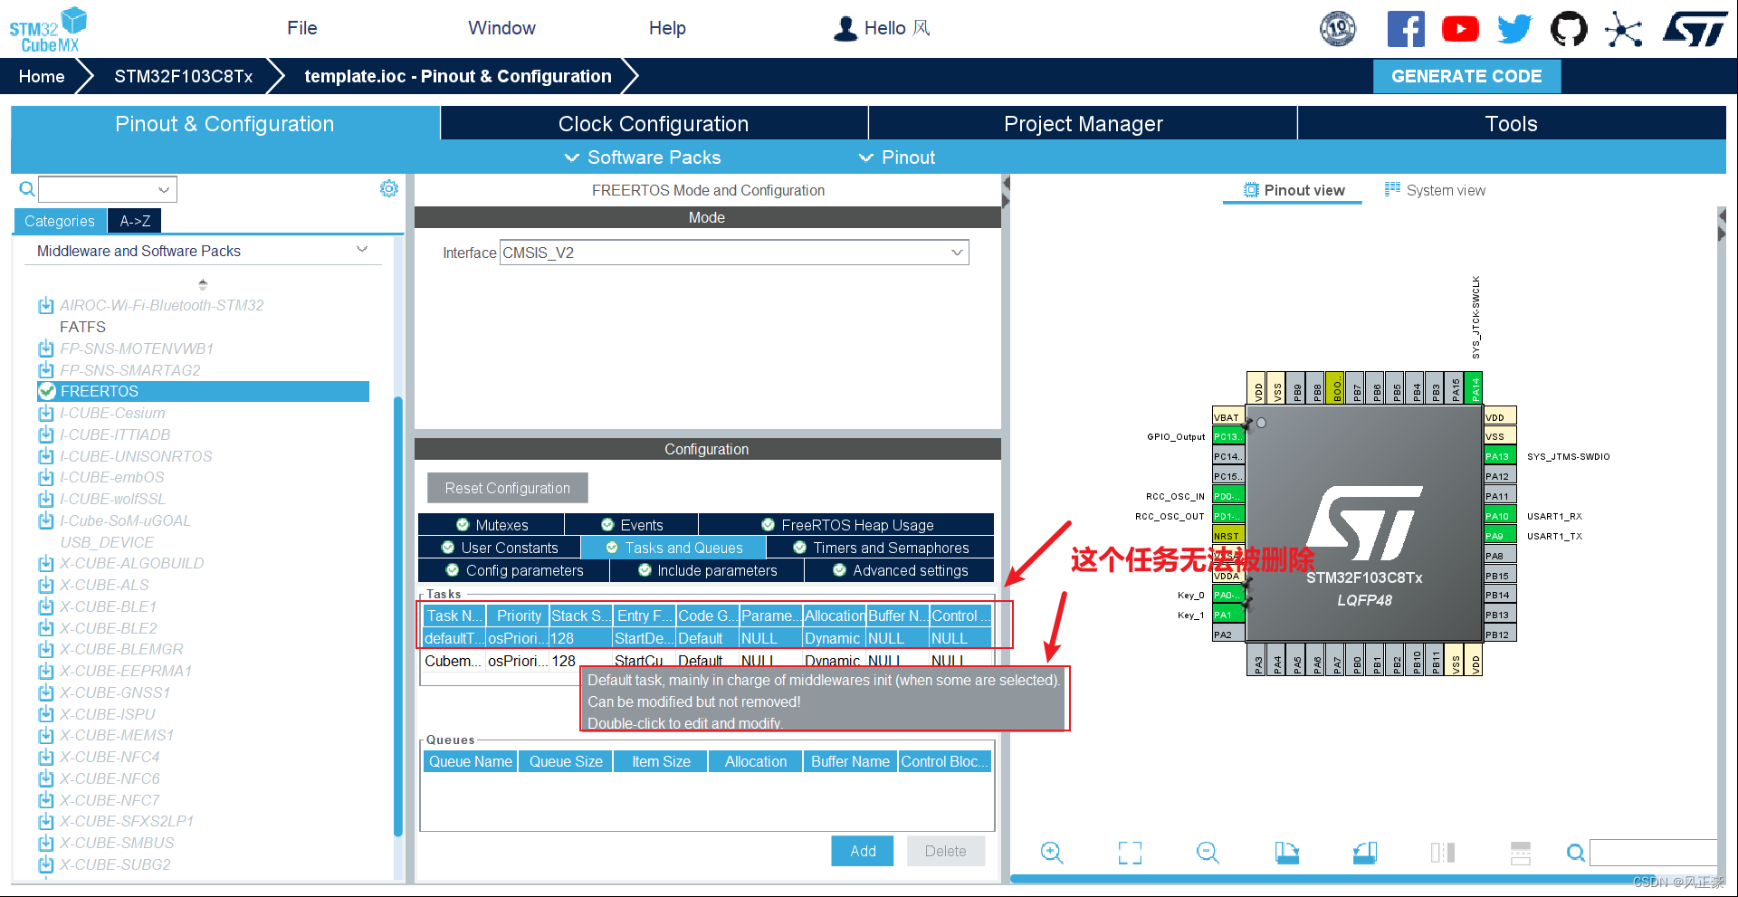Open the gear settings icon in categories panel

point(389,188)
